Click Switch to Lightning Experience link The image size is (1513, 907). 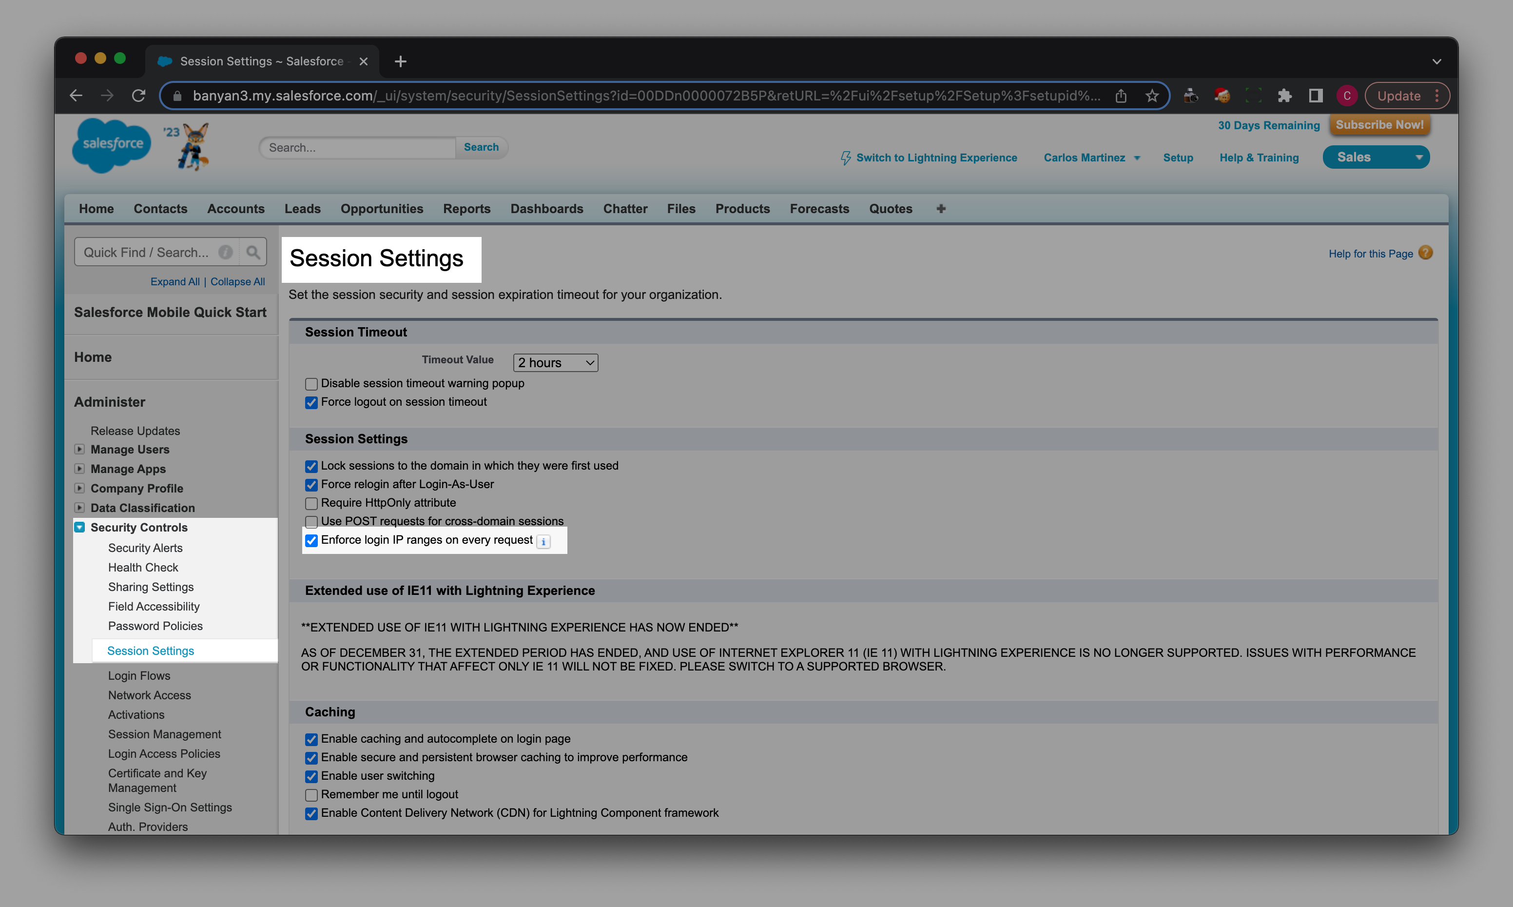click(x=936, y=158)
